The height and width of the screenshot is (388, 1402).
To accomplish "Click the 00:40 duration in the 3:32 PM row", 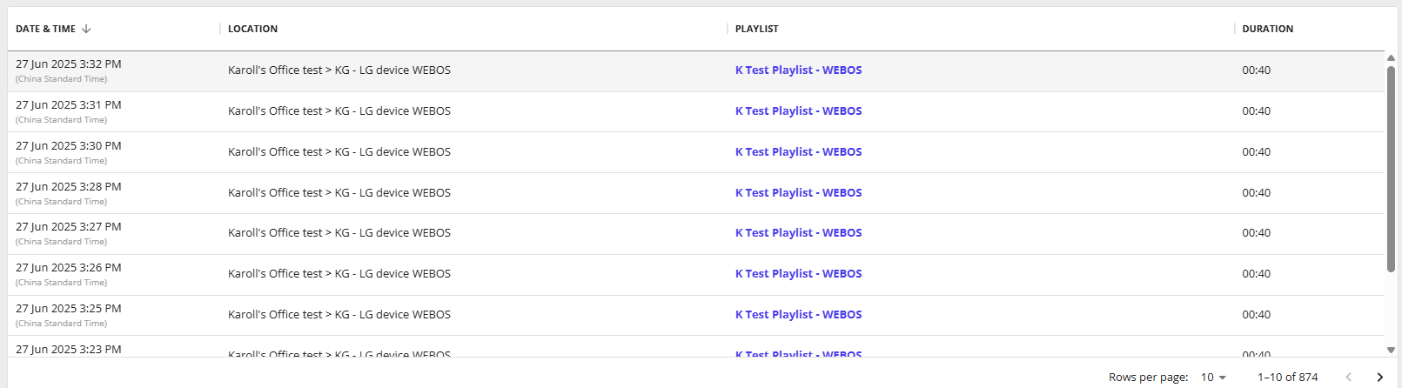I will point(1256,70).
